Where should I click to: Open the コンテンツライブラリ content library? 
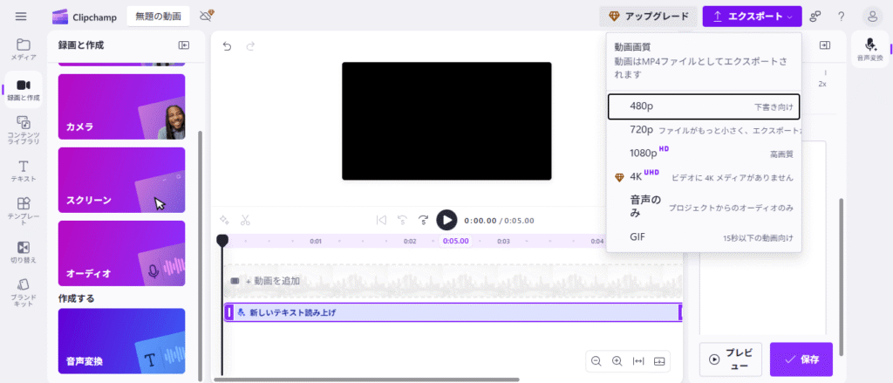click(x=23, y=128)
